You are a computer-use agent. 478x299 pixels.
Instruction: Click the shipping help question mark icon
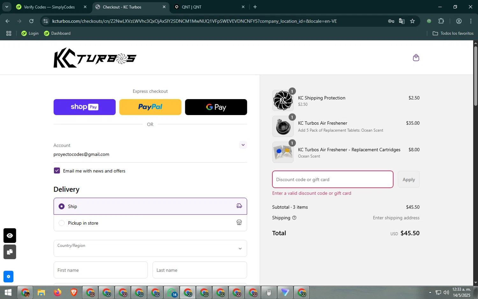[294, 218]
